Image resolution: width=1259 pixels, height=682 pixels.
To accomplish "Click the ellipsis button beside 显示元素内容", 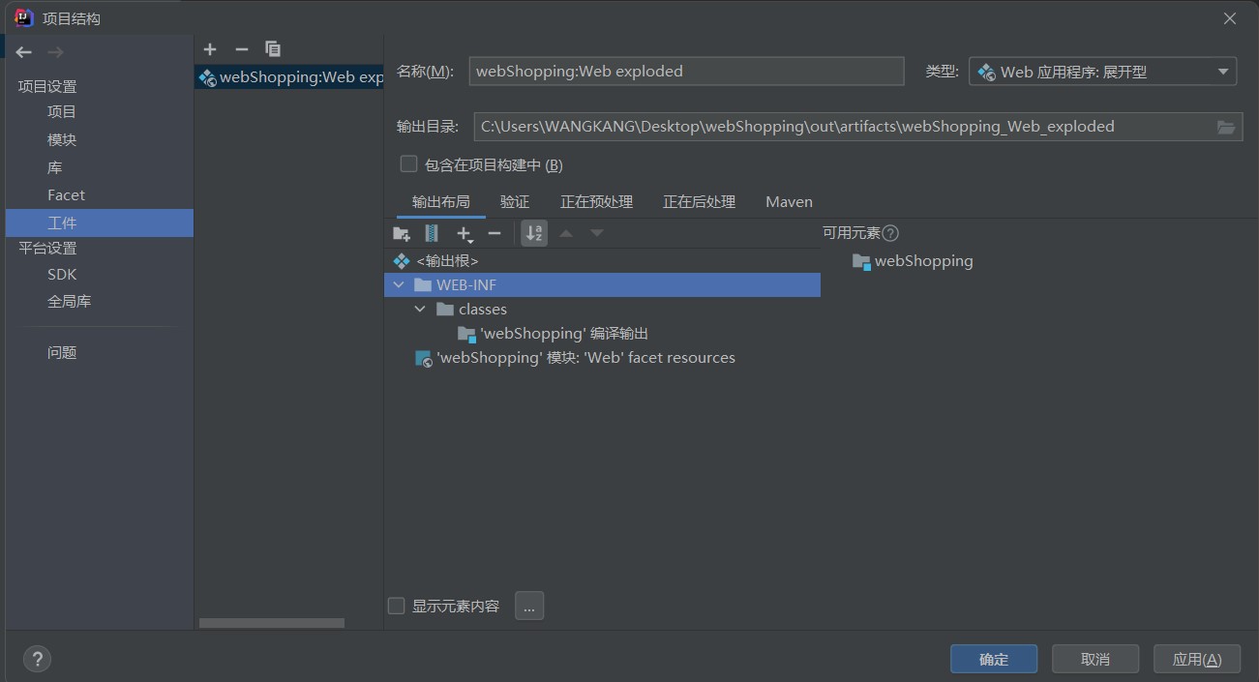I will click(529, 606).
